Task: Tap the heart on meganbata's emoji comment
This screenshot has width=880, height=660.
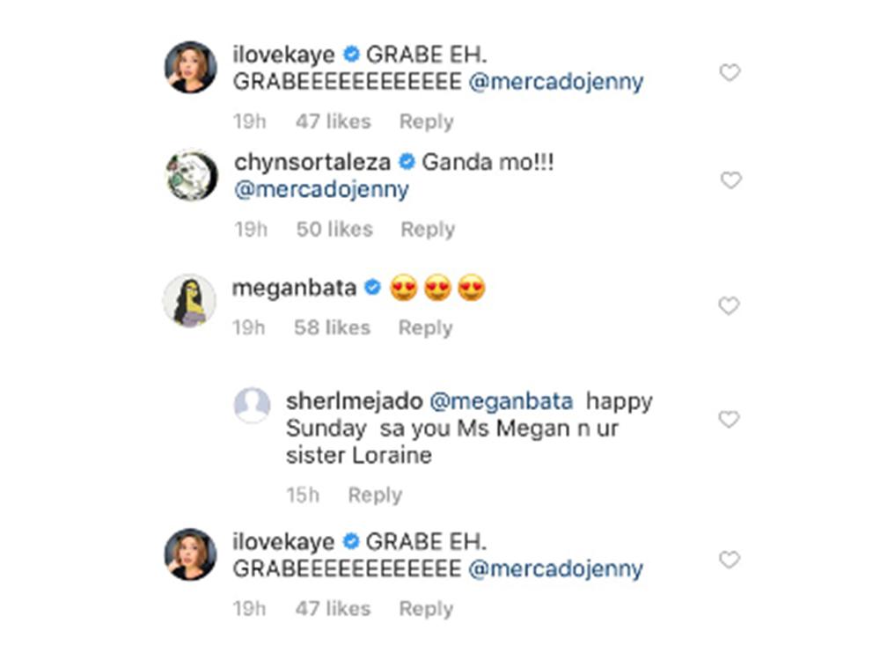Action: click(730, 305)
